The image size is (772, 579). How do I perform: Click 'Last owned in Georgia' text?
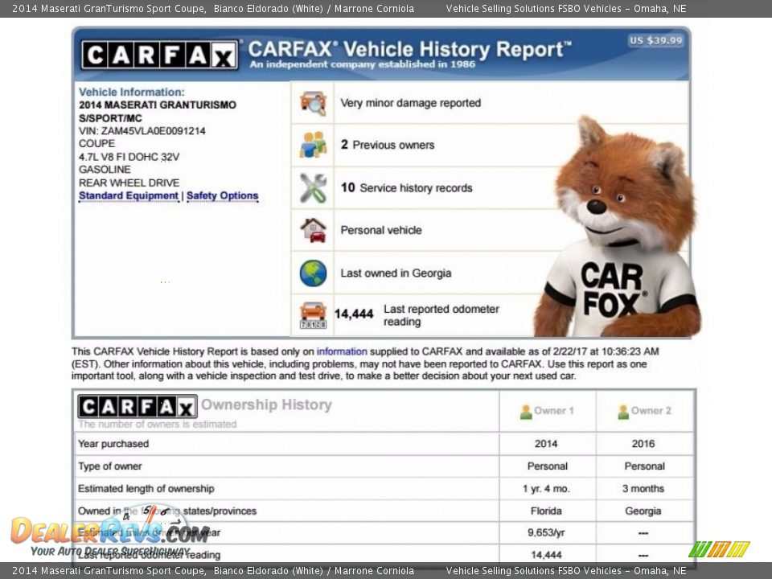[396, 273]
